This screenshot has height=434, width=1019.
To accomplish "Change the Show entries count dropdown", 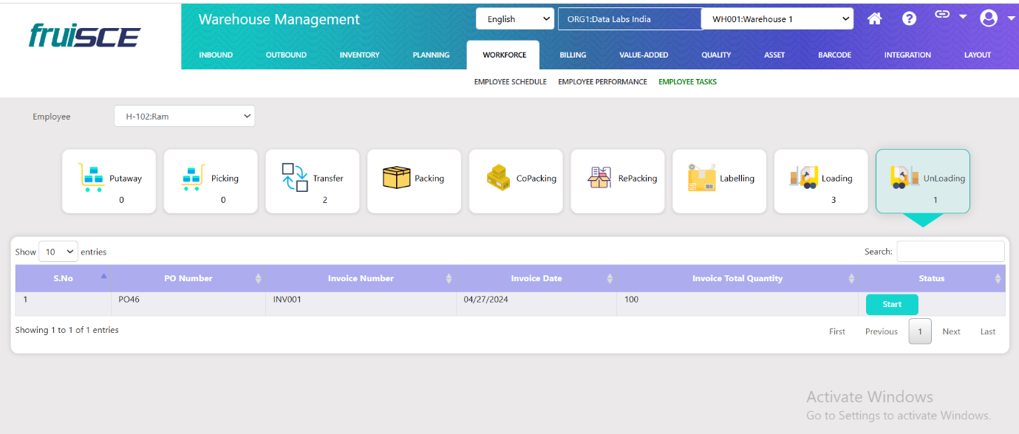I will [x=58, y=252].
